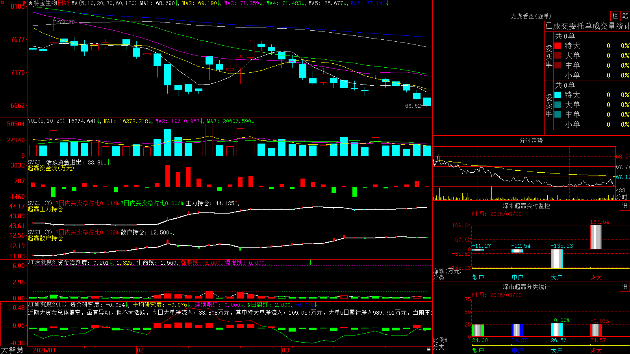
Task: Click the 散户 bar labeled 24.00 in 分类统计
Action: pyautogui.click(x=478, y=330)
